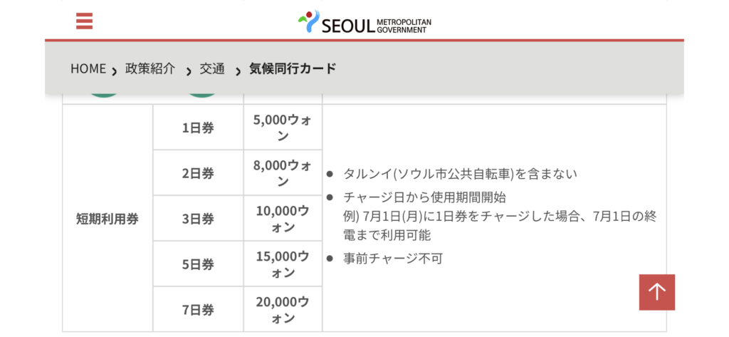Select 気候同行カード breadcrumb item
The image size is (729, 337).
tap(293, 69)
